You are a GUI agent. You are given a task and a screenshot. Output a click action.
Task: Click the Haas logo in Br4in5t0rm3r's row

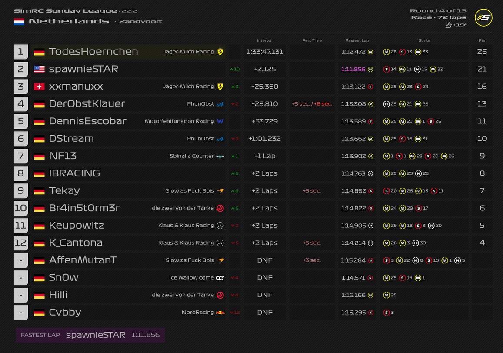(220, 208)
